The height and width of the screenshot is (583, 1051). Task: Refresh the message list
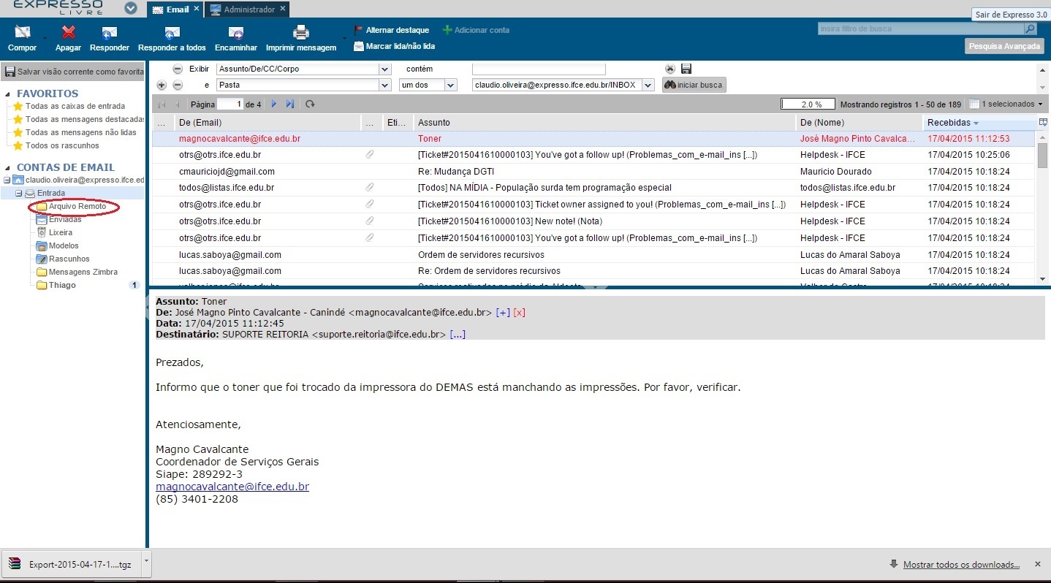[310, 104]
